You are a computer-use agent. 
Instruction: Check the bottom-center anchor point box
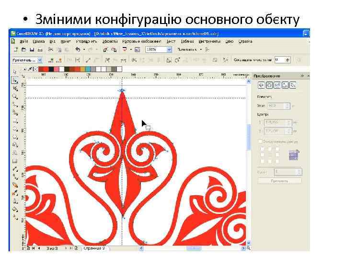click(270, 161)
